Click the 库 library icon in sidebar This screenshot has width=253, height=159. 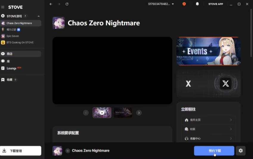(3, 61)
